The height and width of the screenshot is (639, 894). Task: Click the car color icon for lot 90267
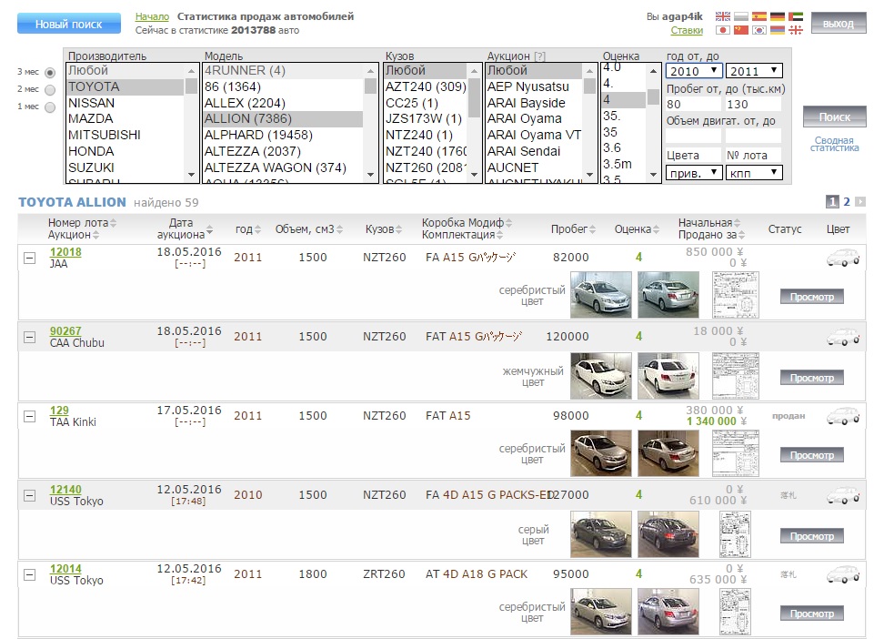[x=843, y=337]
